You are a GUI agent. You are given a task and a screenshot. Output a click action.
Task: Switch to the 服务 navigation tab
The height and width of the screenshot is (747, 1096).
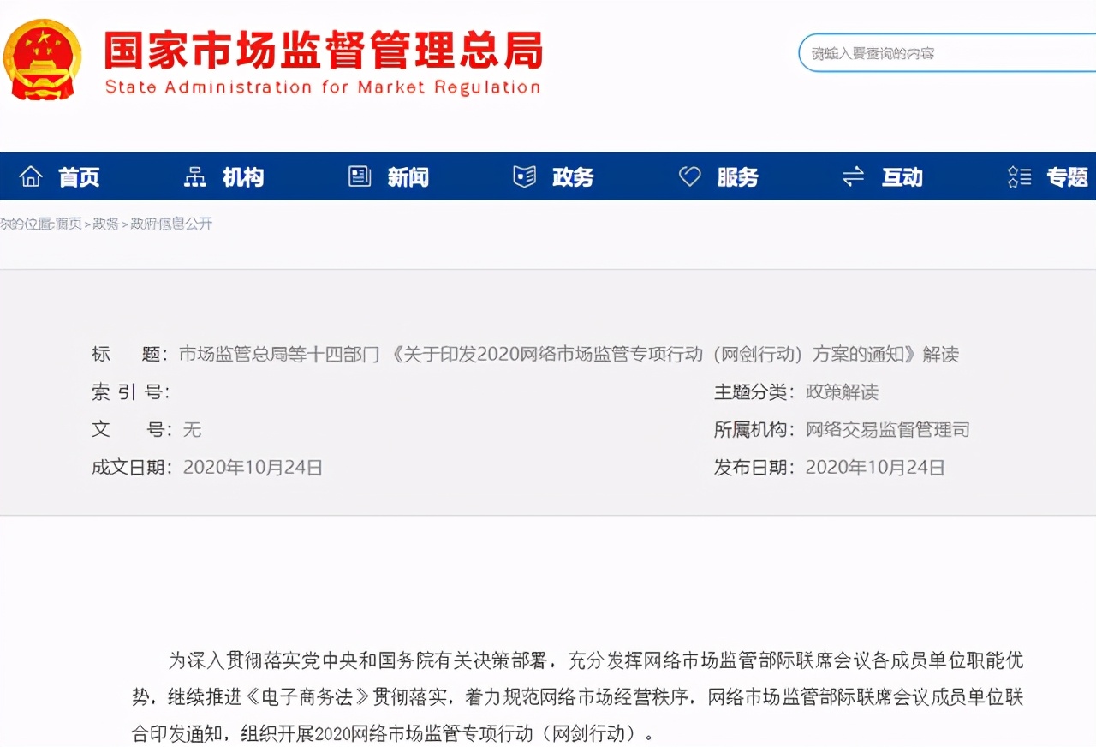tap(737, 176)
